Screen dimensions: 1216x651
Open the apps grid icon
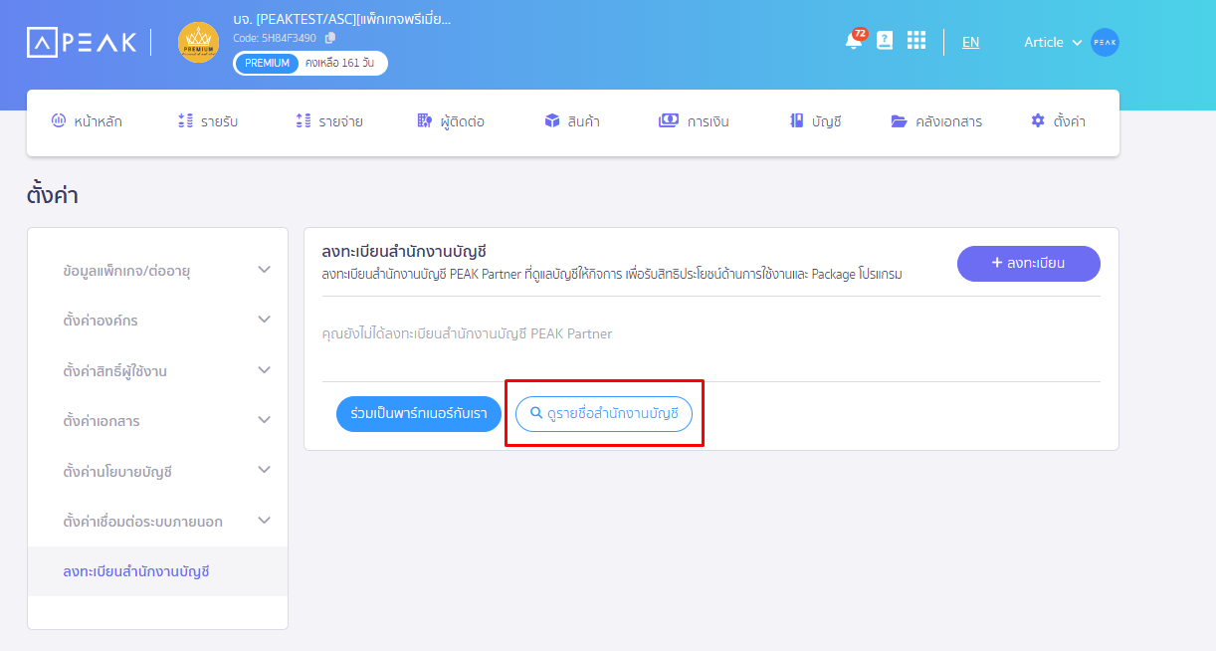click(916, 41)
